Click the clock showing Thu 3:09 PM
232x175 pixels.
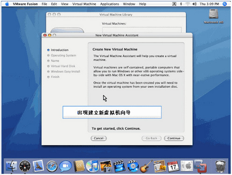point(209,4)
